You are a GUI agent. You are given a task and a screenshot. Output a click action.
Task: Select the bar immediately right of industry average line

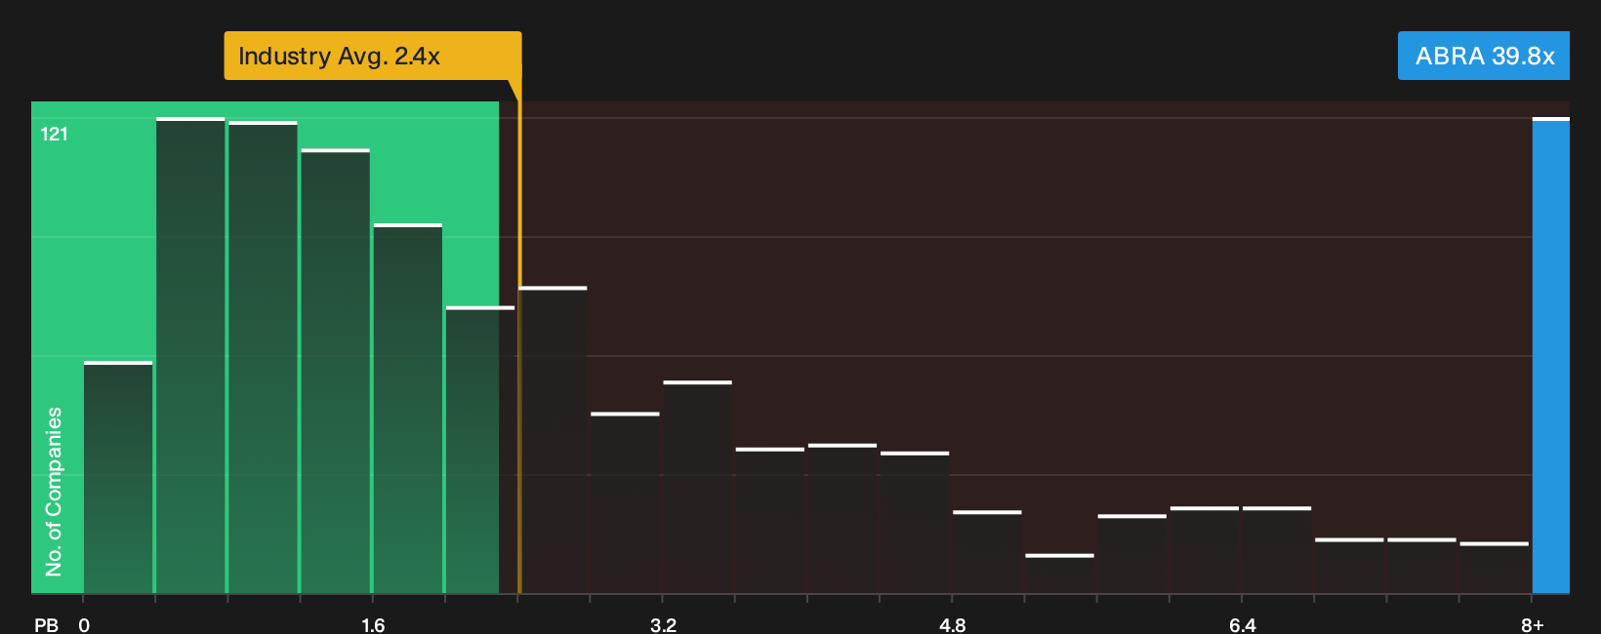pyautogui.click(x=553, y=440)
